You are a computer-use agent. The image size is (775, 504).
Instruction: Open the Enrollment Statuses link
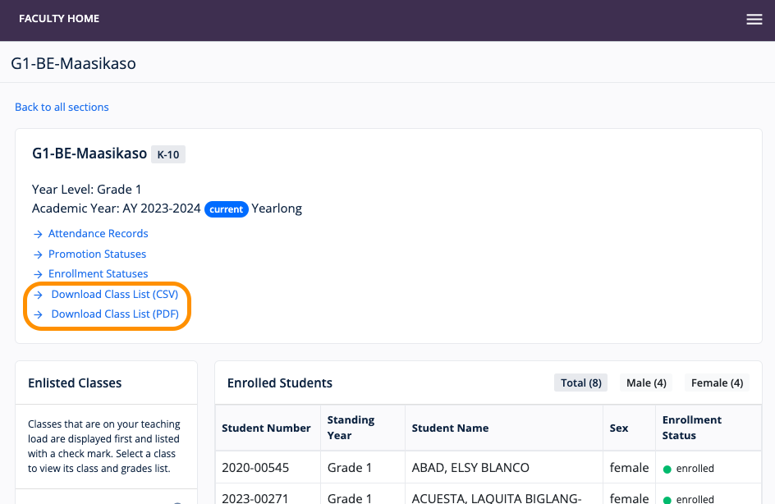(x=98, y=274)
